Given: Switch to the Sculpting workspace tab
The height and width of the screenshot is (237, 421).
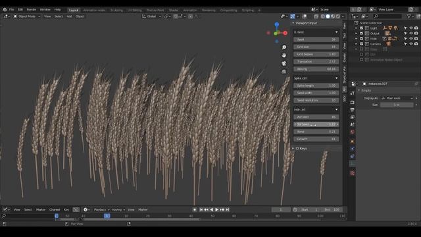Looking at the screenshot, I should pos(116,11).
